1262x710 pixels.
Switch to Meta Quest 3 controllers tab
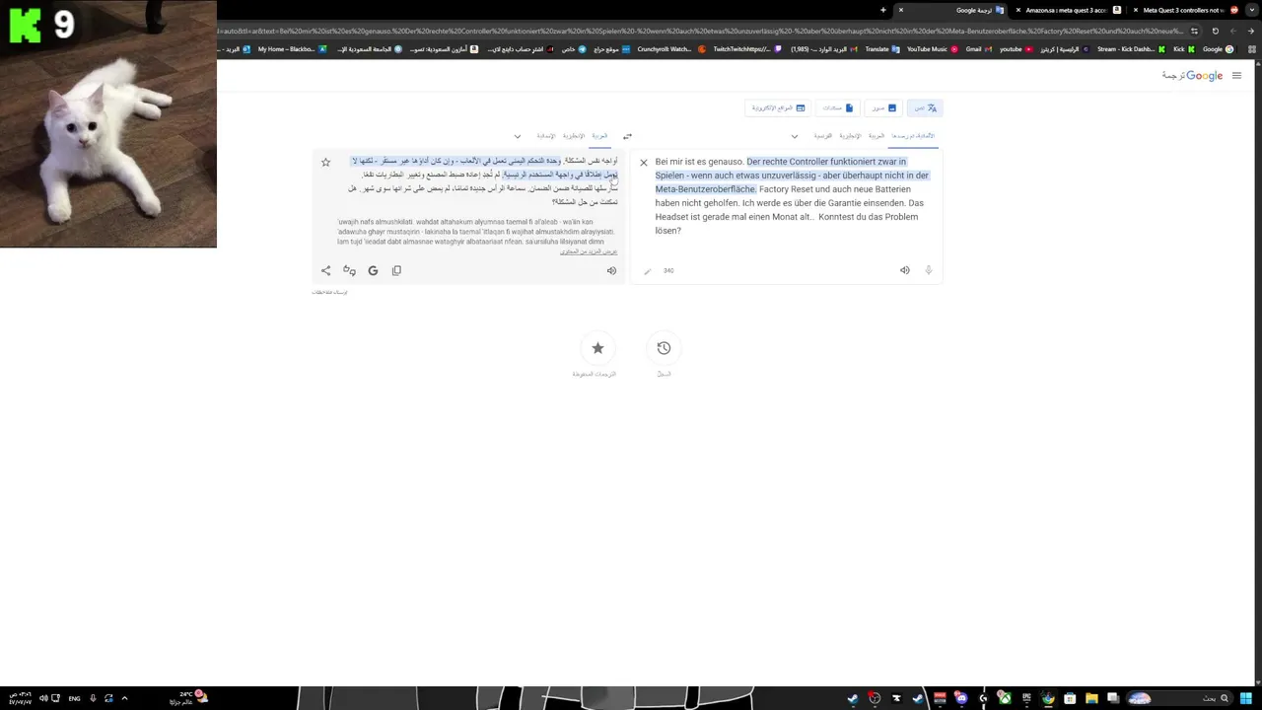(1184, 10)
